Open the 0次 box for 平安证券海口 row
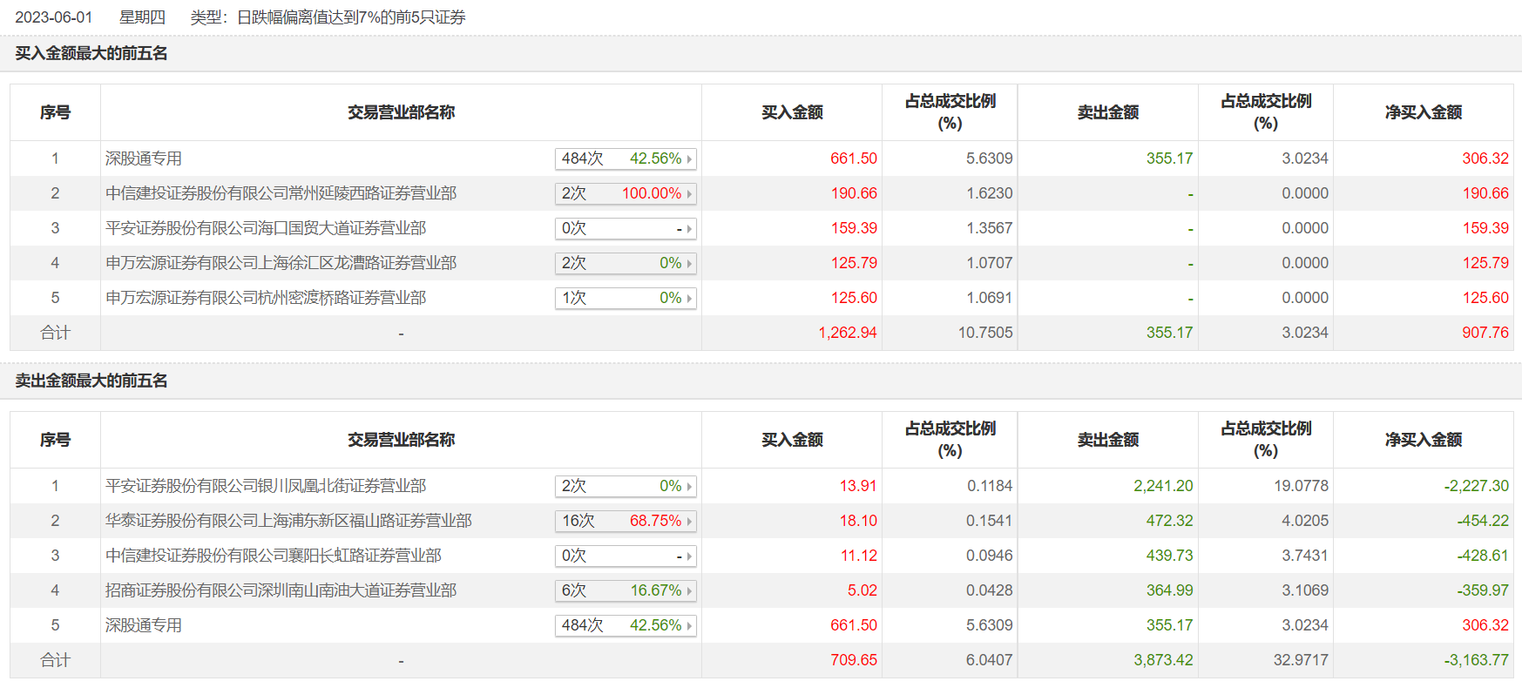This screenshot has width=1522, height=681. (x=626, y=228)
